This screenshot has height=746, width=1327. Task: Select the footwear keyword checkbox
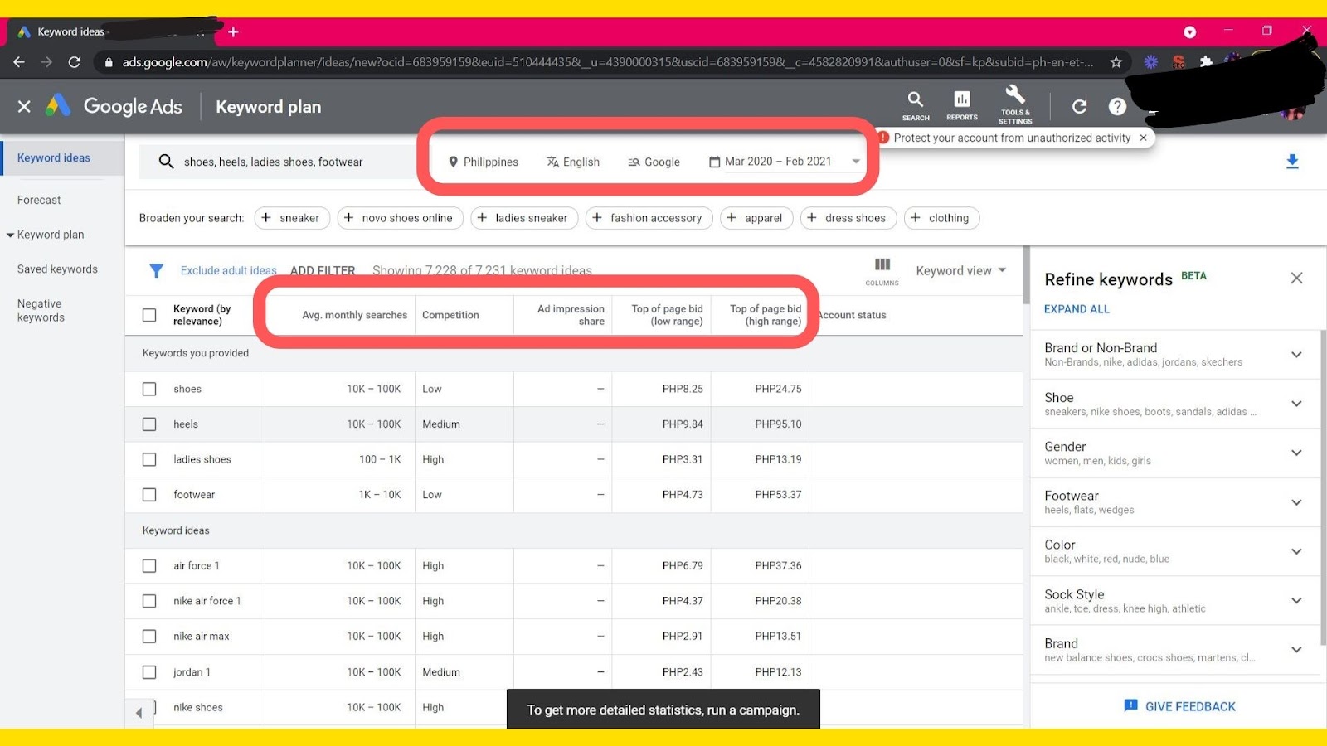coord(149,495)
